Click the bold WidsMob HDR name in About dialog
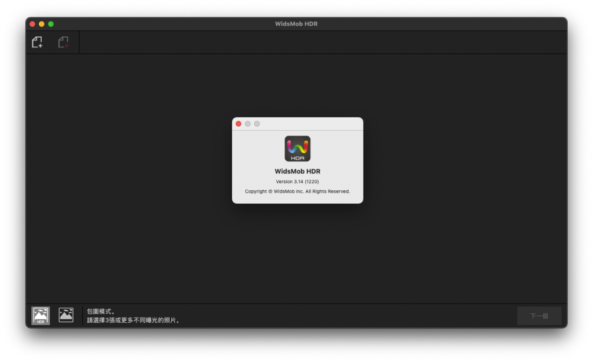Image resolution: width=593 pixels, height=362 pixels. click(x=297, y=171)
